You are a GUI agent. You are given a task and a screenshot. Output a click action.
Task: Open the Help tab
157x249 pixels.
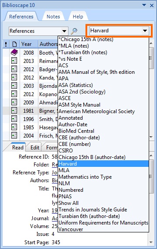point(78,17)
